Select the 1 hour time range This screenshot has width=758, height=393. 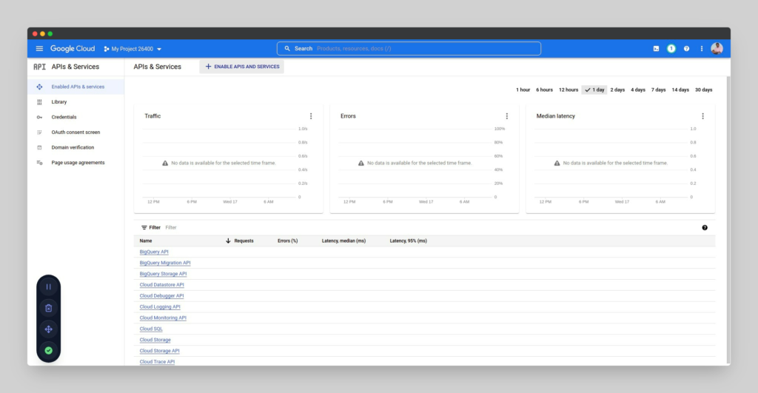click(523, 90)
